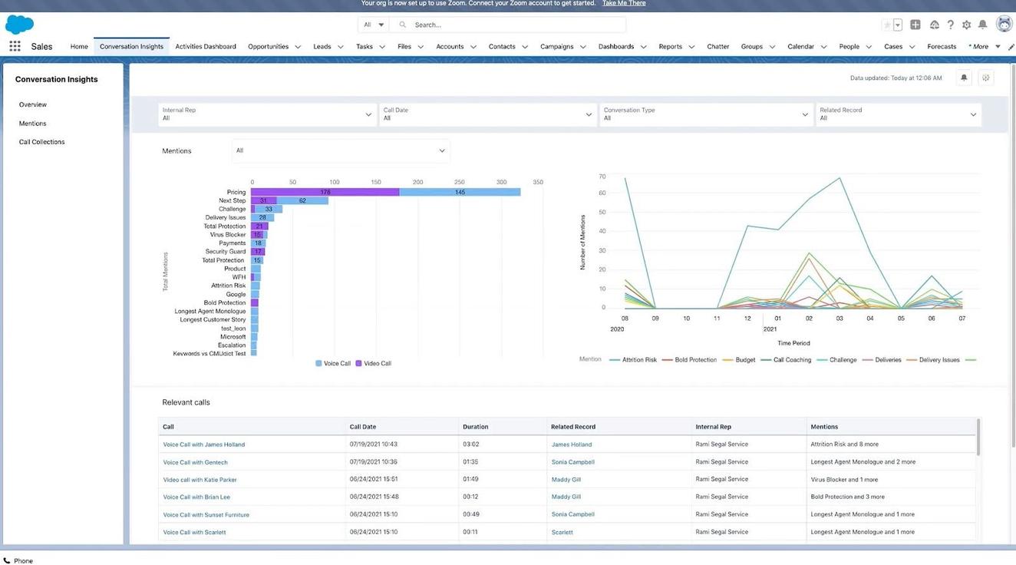Click the dashboard refresh/settings button

click(x=987, y=78)
